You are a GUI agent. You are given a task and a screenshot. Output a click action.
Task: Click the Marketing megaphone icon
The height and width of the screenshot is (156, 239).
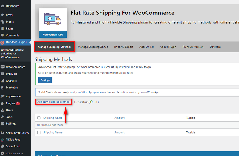tap(2, 88)
